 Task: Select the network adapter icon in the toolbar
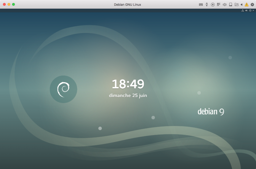pyautogui.click(x=219, y=5)
